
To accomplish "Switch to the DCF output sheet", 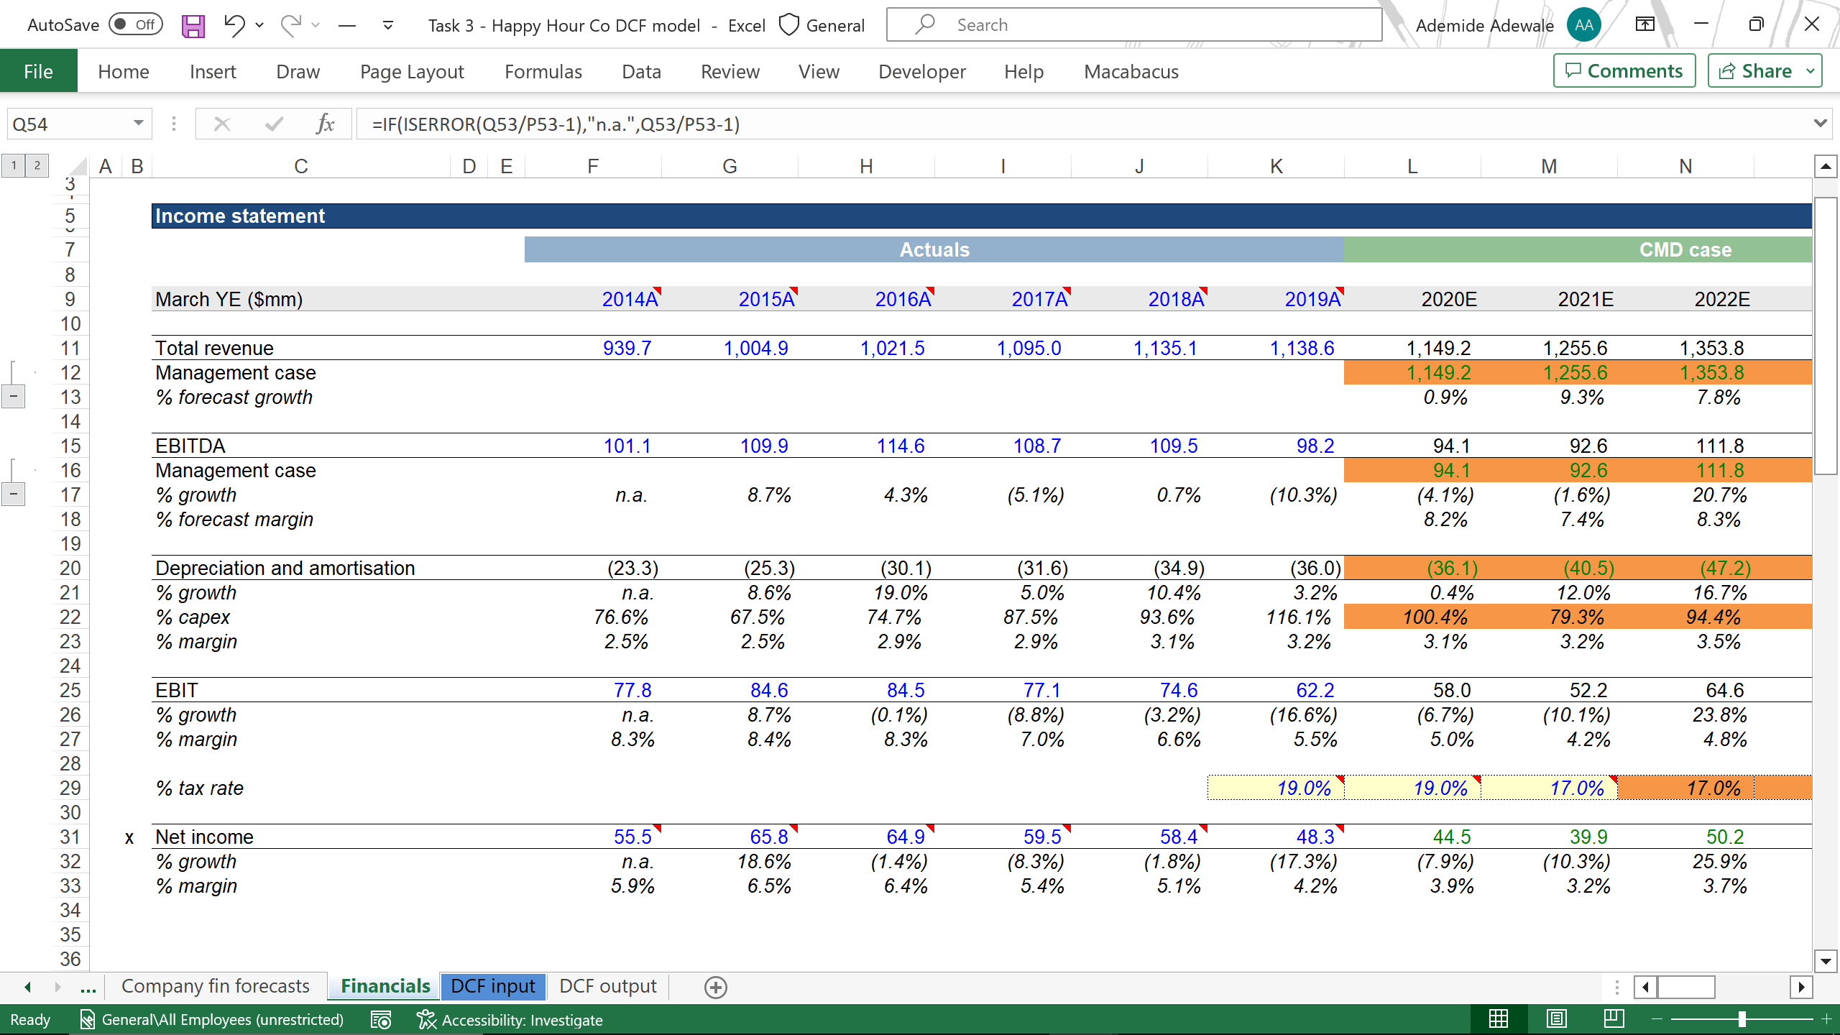I will click(x=607, y=986).
